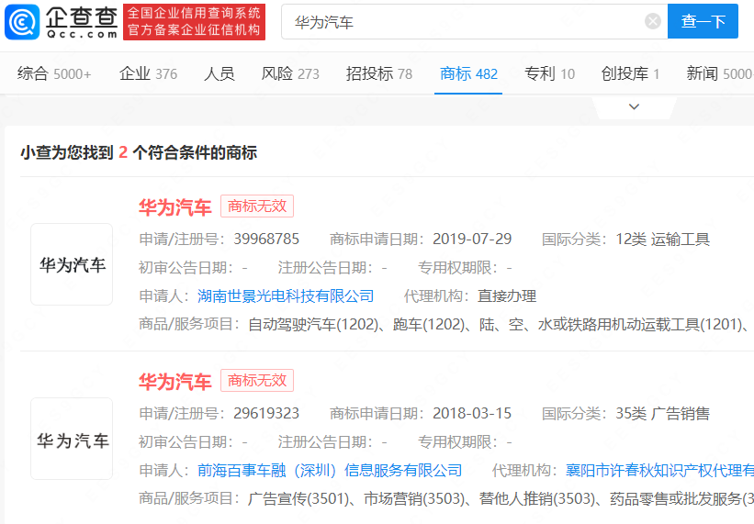
Task: Focus the search field containing 华为汽车
Action: click(475, 22)
